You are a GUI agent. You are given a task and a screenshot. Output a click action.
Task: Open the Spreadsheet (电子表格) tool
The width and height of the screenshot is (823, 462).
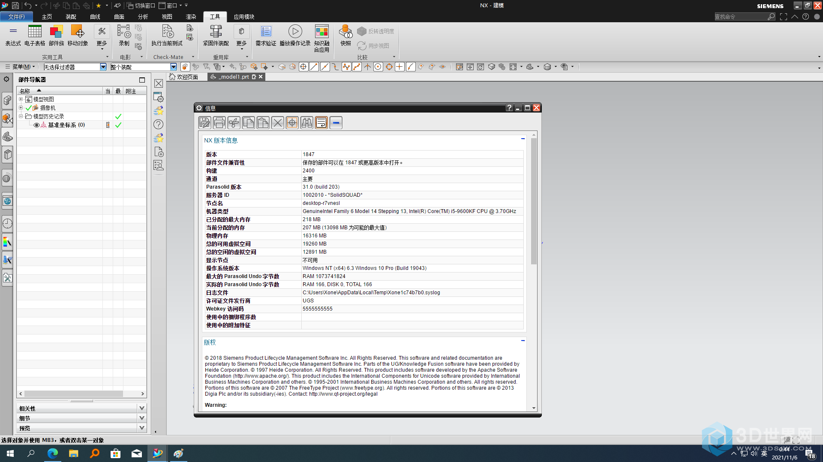point(35,36)
